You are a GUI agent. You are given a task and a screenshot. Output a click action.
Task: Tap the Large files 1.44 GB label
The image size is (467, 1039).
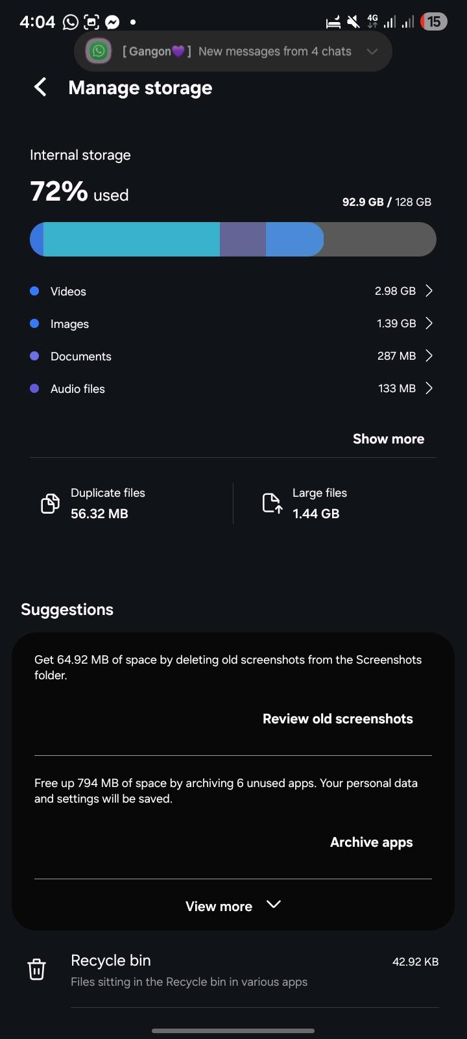[x=316, y=514]
